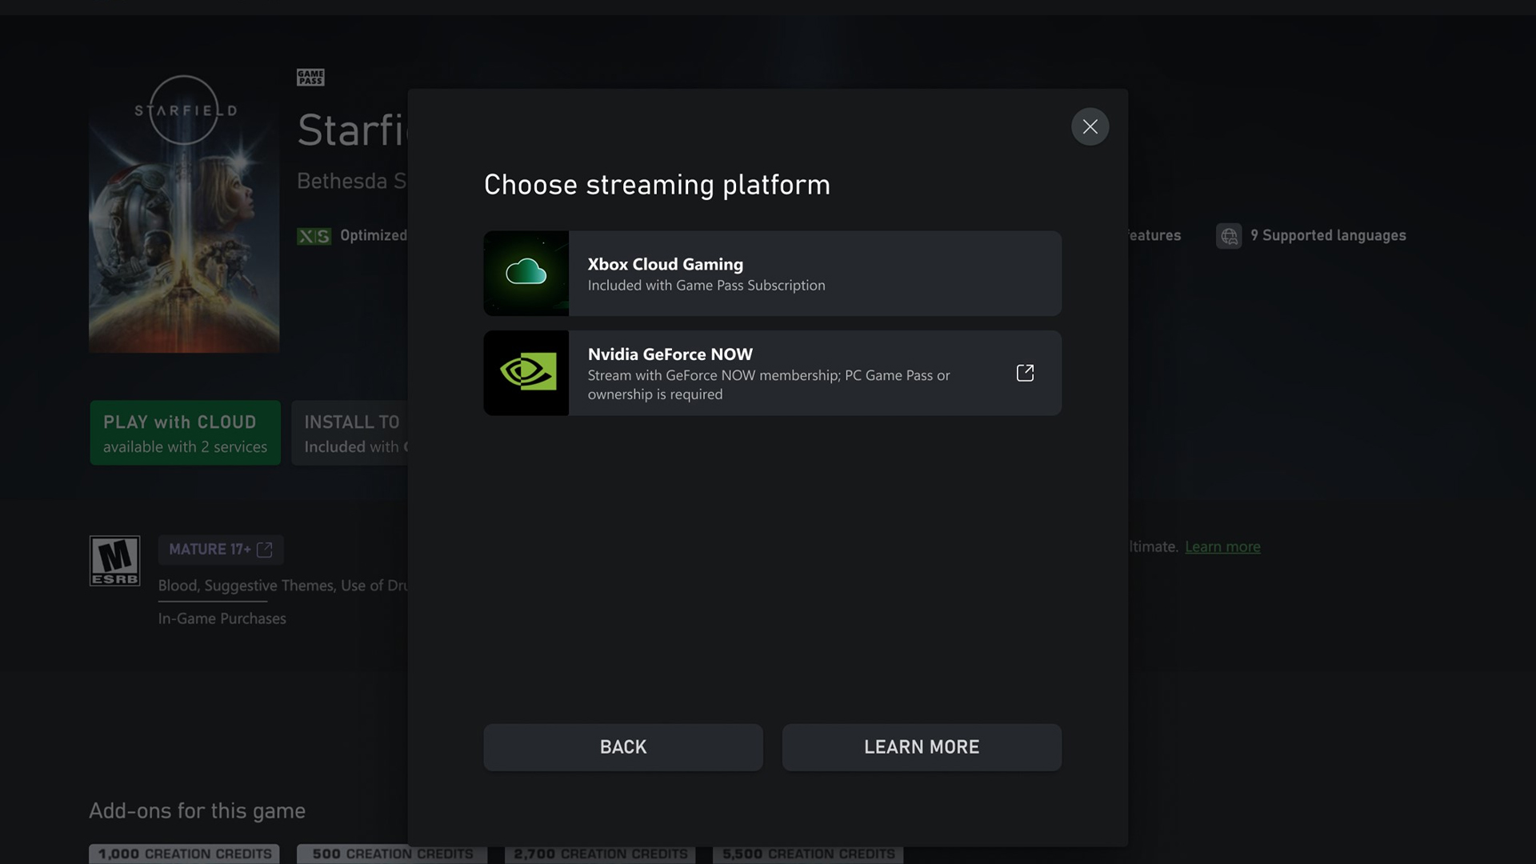Open the Game Pass Ultimate Learn more link
The width and height of the screenshot is (1536, 864).
[x=1222, y=546]
